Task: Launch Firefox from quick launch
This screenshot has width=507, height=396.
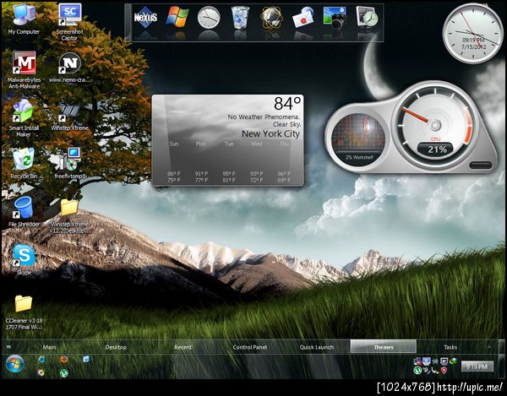Action: (64, 359)
